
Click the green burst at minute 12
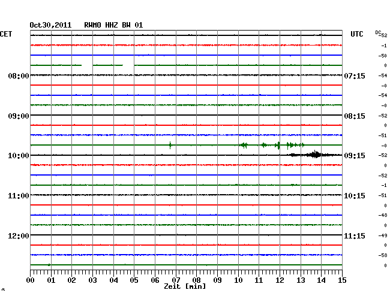(278, 145)
